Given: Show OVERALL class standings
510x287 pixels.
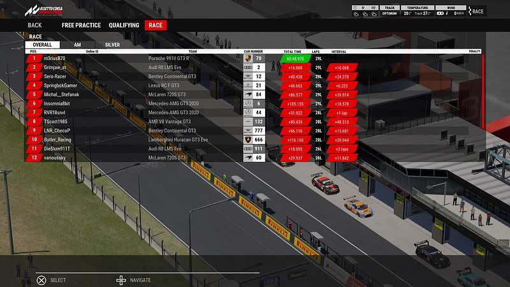Looking at the screenshot, I should coord(42,45).
